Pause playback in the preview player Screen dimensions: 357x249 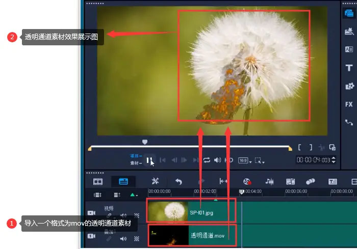pyautogui.click(x=149, y=160)
